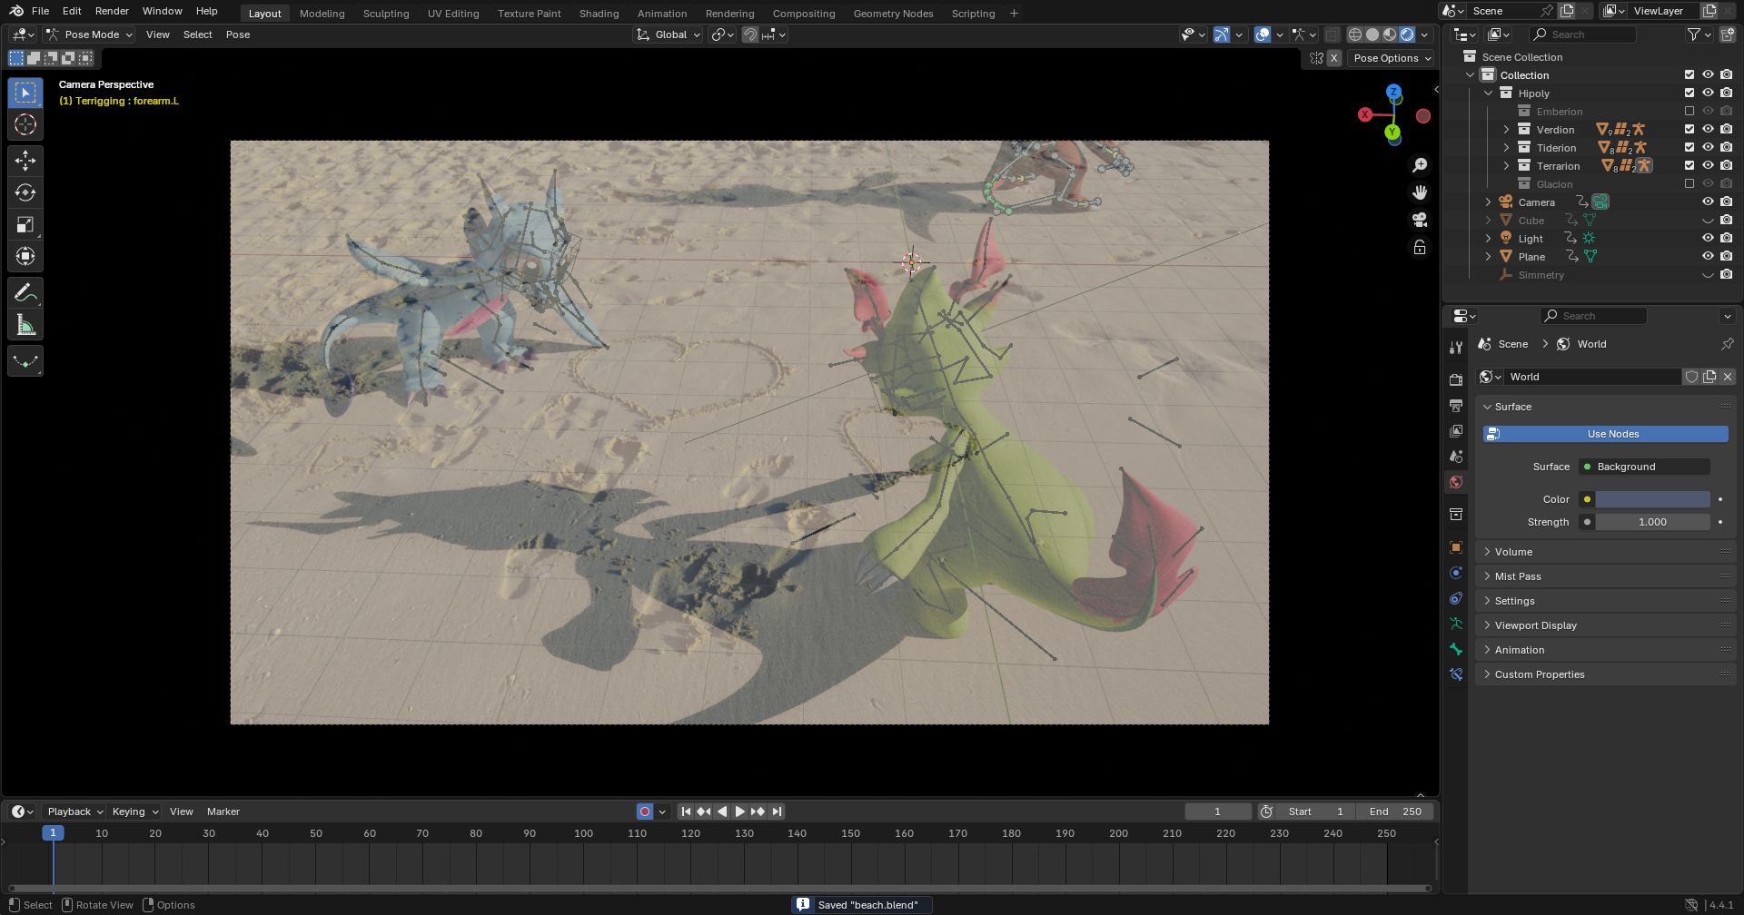The width and height of the screenshot is (1744, 915).
Task: Expand the Volume panel
Action: tap(1605, 552)
